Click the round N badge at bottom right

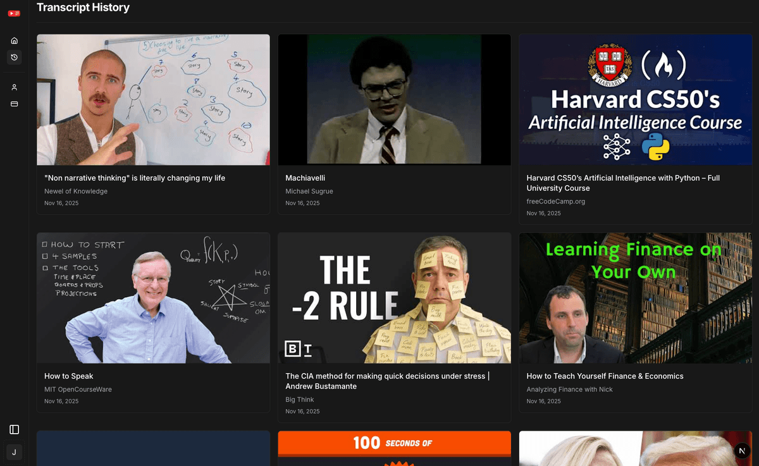(742, 451)
